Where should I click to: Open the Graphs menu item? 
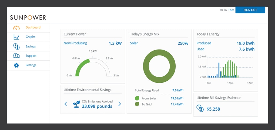pos(28,37)
